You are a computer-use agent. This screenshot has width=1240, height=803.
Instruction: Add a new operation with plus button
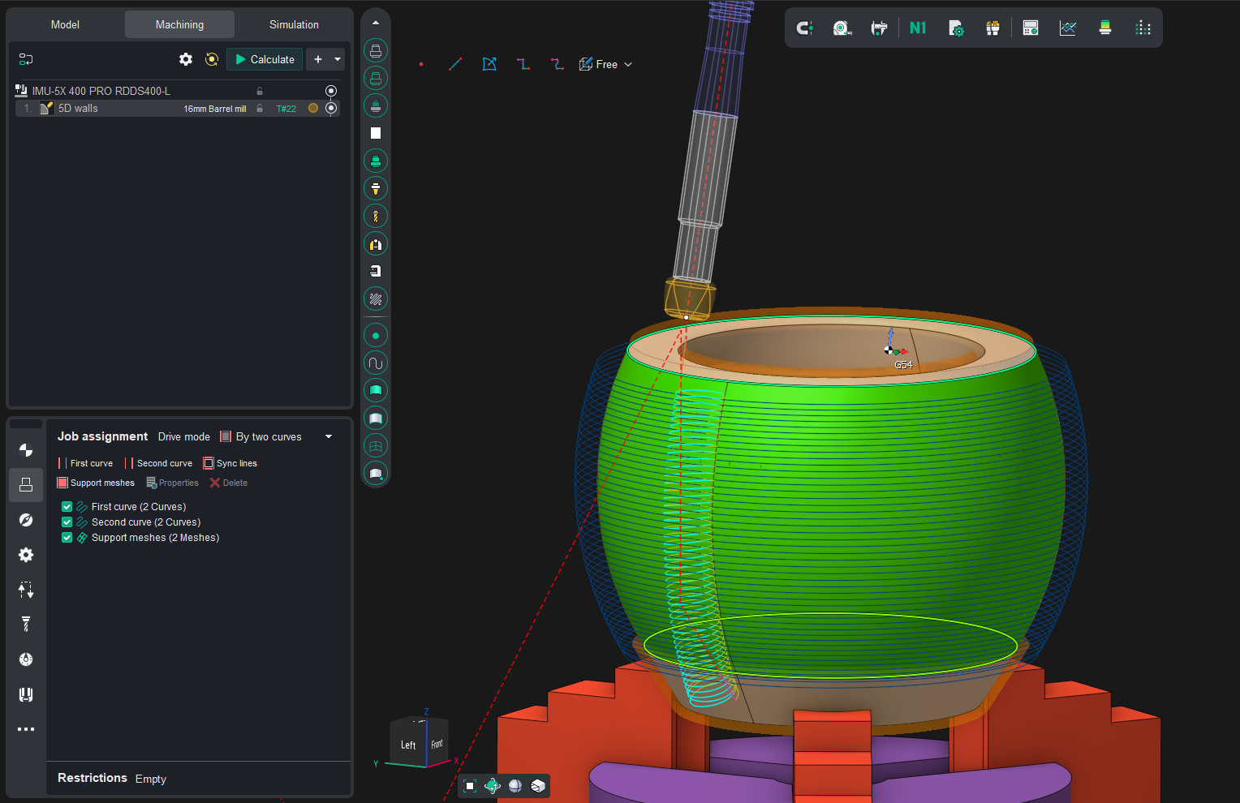318,59
